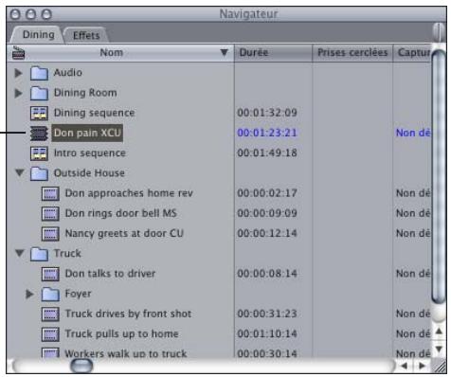451x377 pixels.
Task: Click the Dining Room bin folder icon
Action: [39, 93]
